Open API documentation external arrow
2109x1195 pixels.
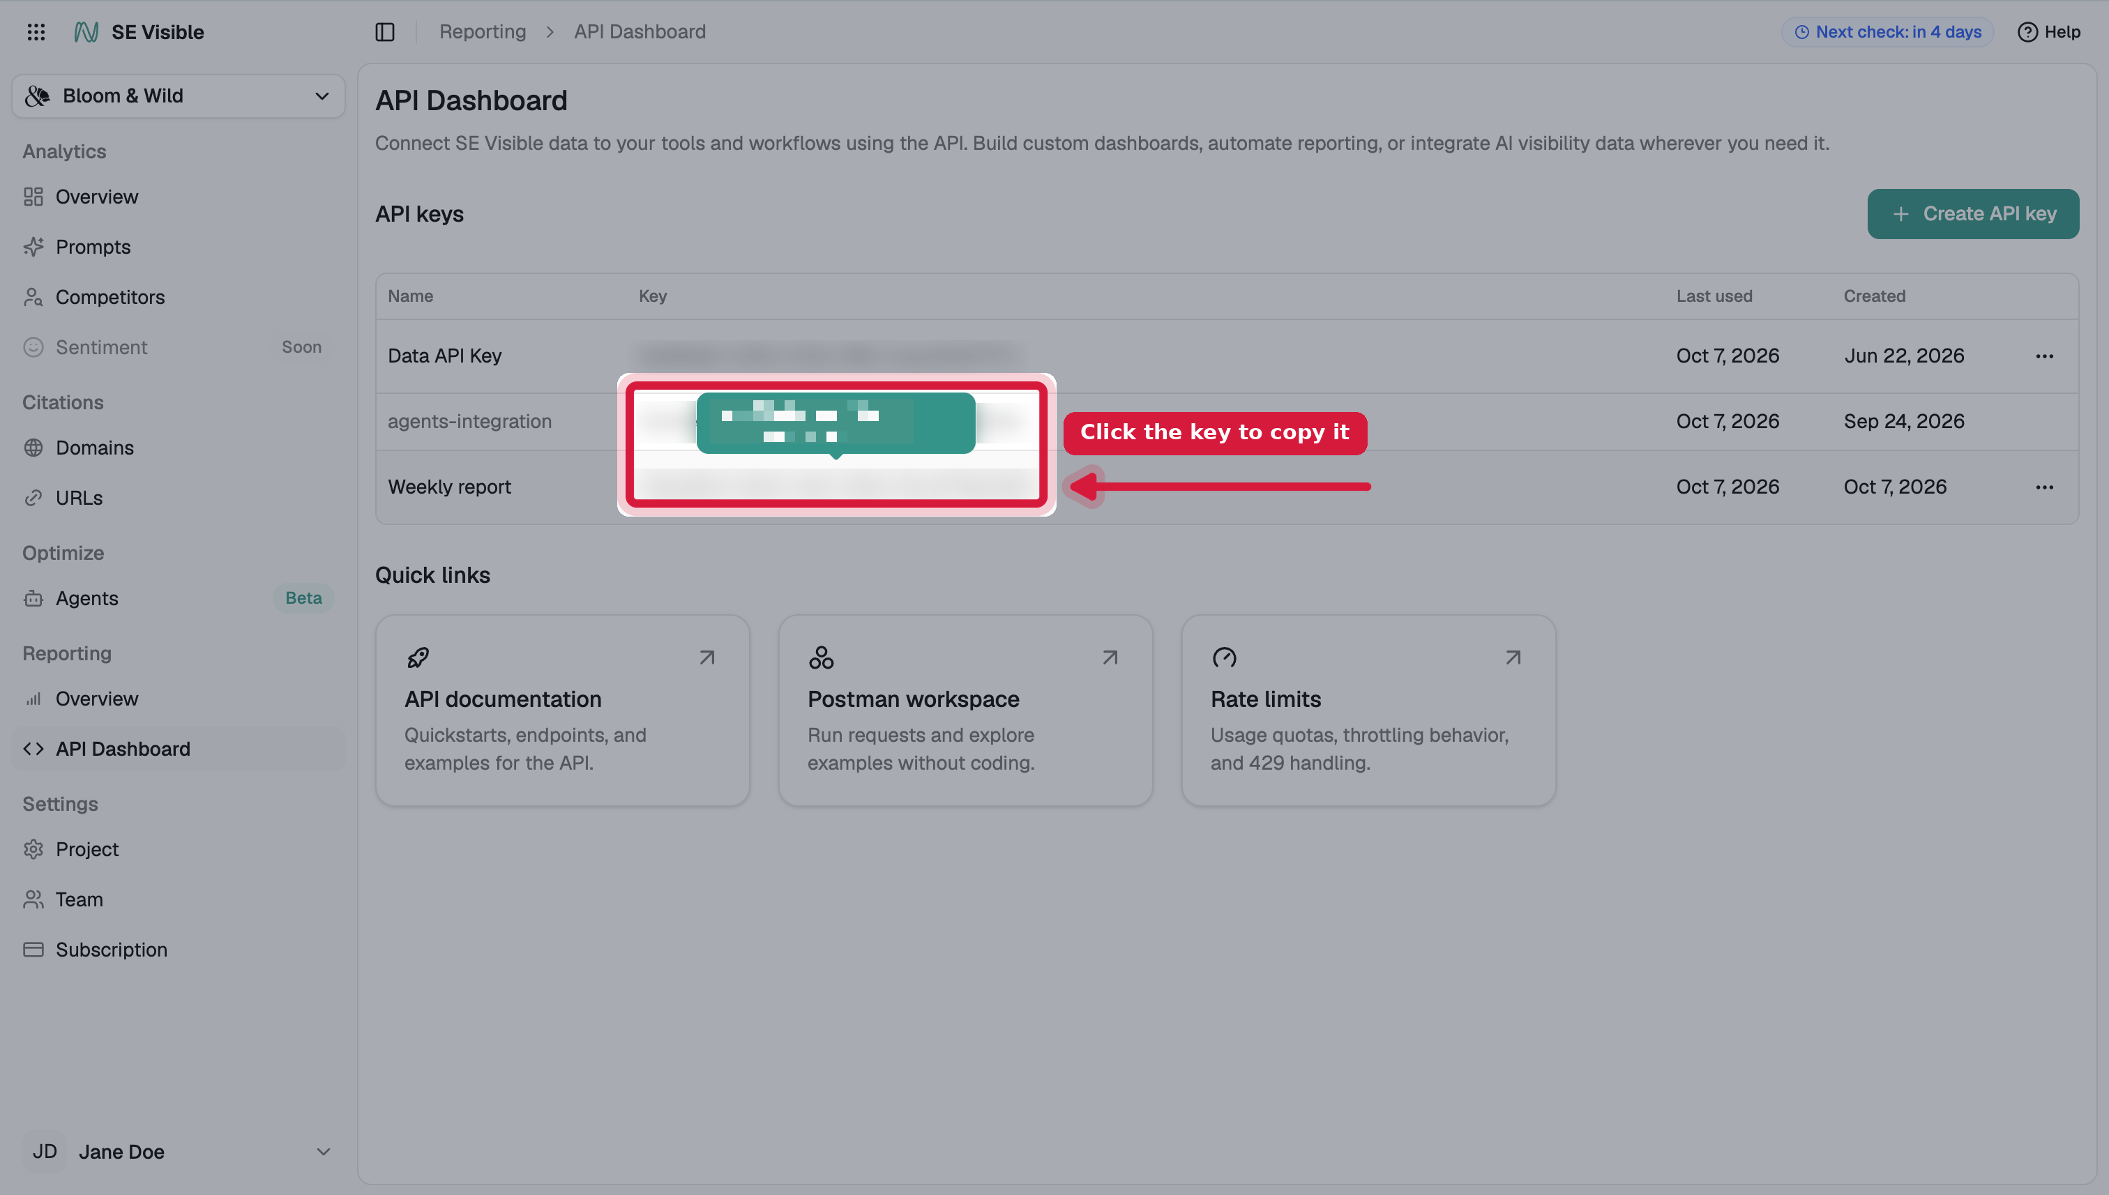[706, 657]
